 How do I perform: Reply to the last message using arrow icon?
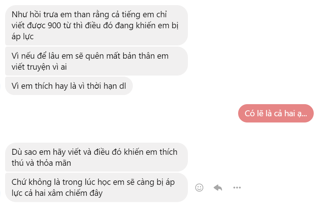[x=218, y=188]
